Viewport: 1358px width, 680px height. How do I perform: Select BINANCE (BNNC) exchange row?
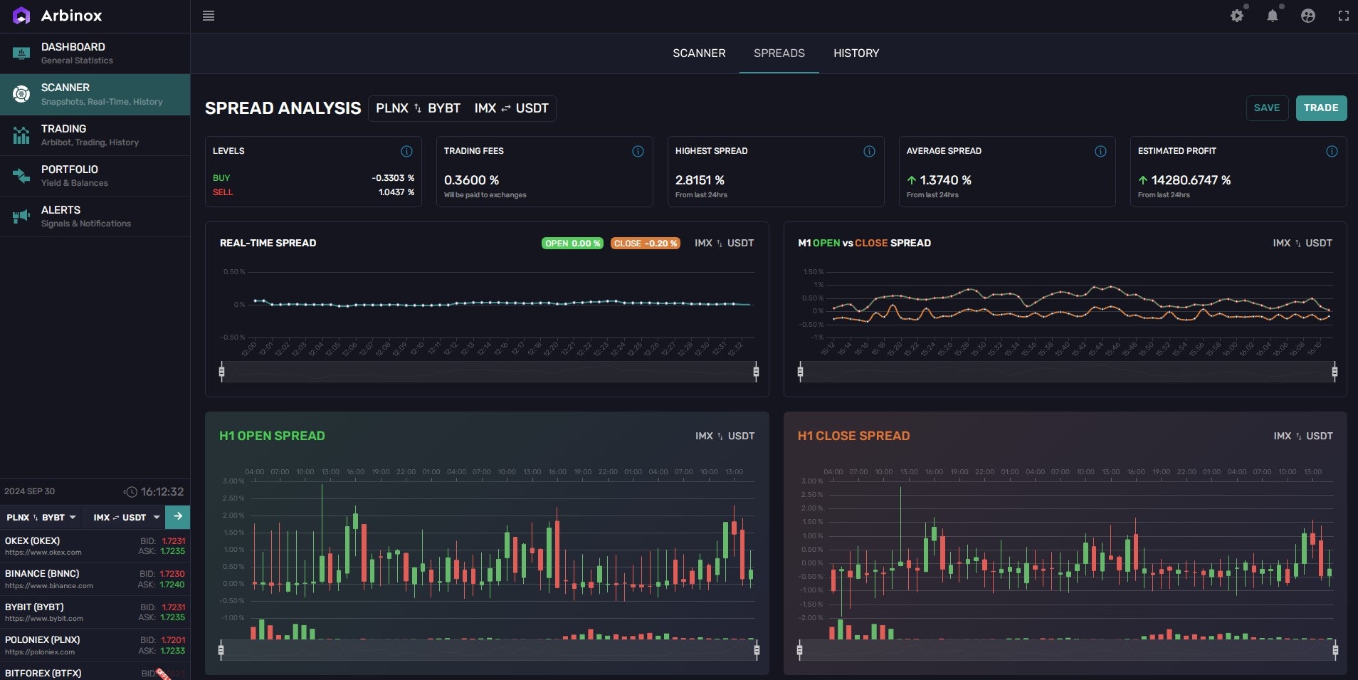tap(95, 579)
